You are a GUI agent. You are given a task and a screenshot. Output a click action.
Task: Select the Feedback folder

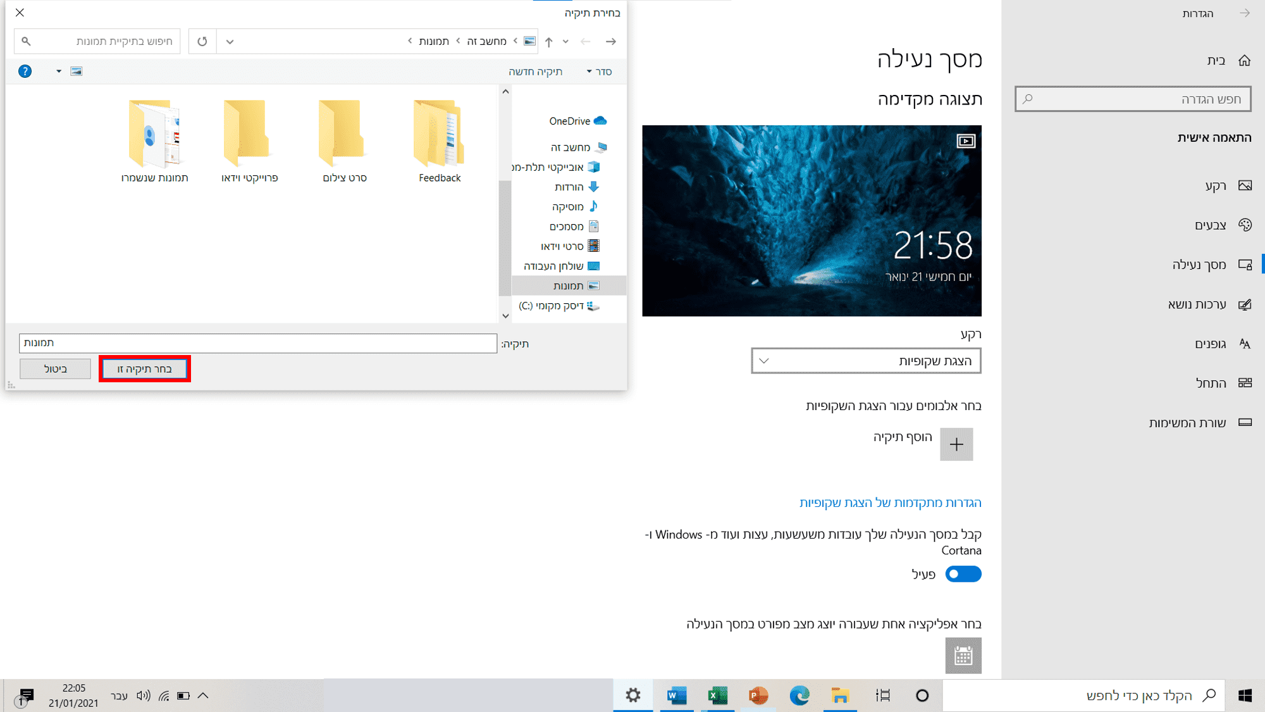(440, 141)
